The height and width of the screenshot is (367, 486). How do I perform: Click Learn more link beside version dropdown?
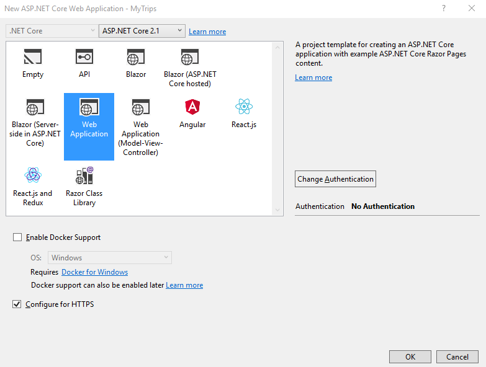pyautogui.click(x=207, y=32)
